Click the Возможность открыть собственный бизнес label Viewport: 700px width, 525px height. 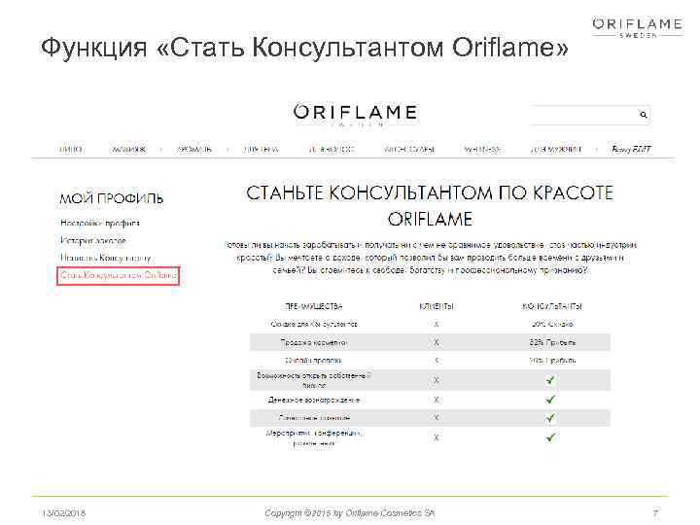tap(314, 380)
